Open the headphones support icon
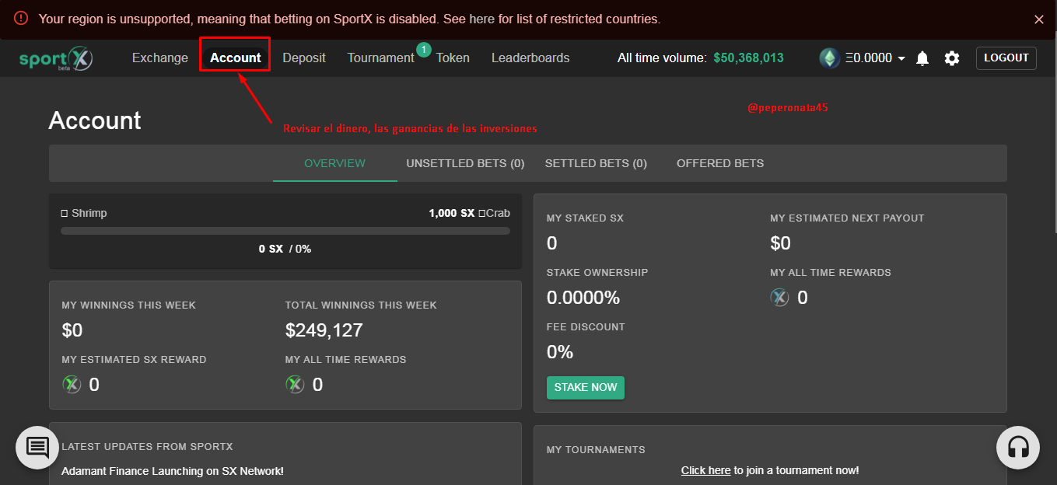This screenshot has width=1057, height=485. click(x=1018, y=448)
